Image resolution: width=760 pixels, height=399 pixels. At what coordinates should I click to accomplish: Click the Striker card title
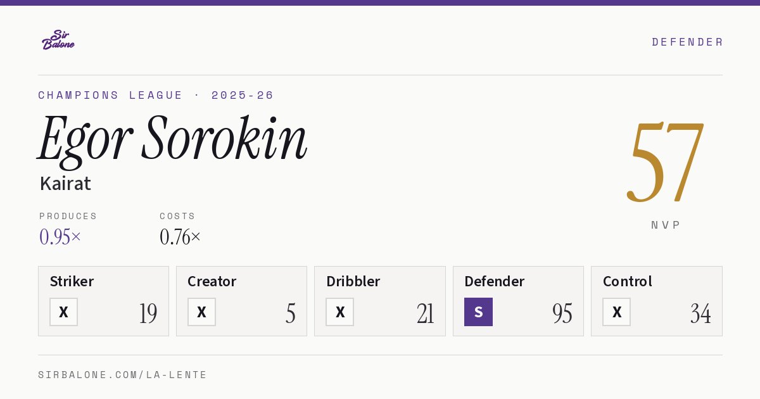72,281
